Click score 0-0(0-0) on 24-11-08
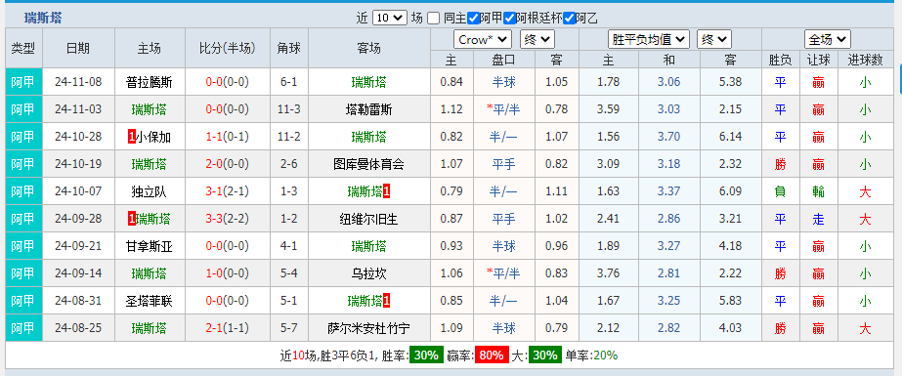Image resolution: width=902 pixels, height=376 pixels. click(x=228, y=82)
